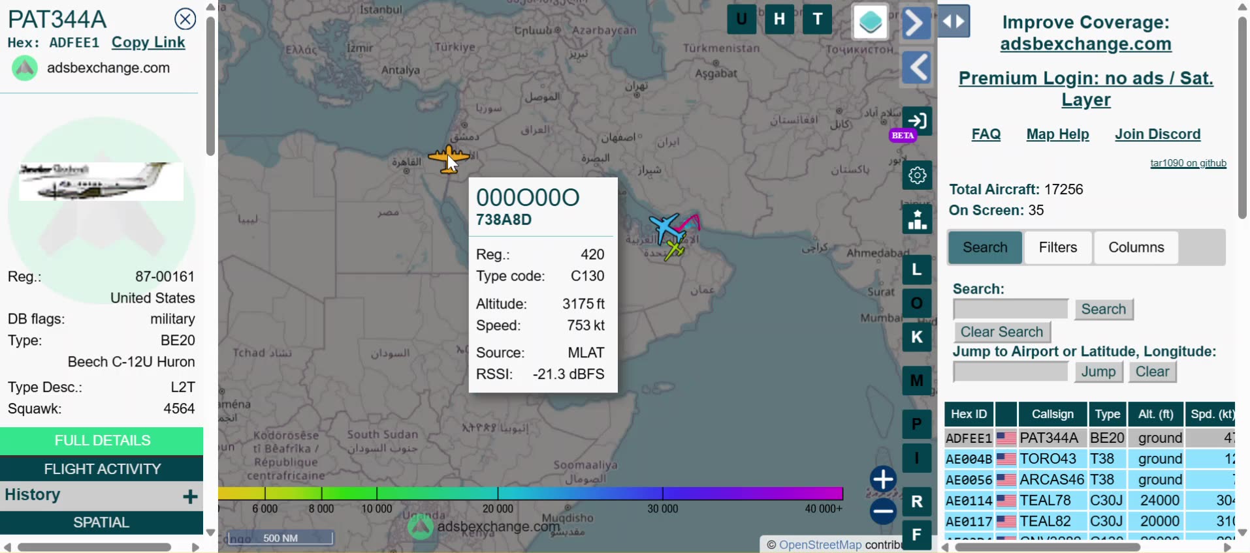The width and height of the screenshot is (1250, 553).
Task: Click the aircraft table horizontal scrollbar
Action: click(1048, 547)
